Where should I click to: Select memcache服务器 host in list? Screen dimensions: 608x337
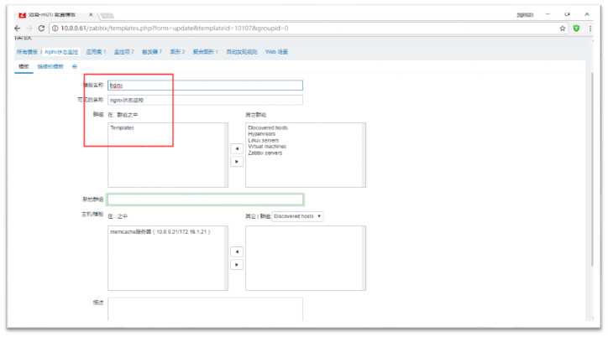160,231
